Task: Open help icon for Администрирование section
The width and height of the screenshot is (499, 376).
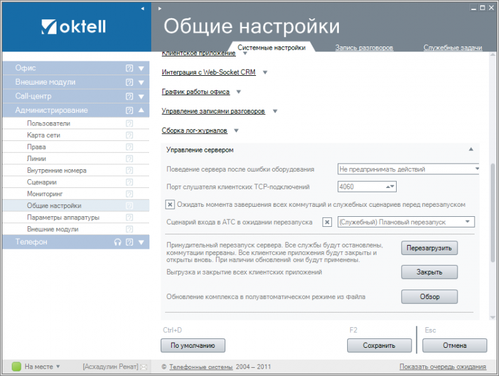Action: tap(129, 110)
